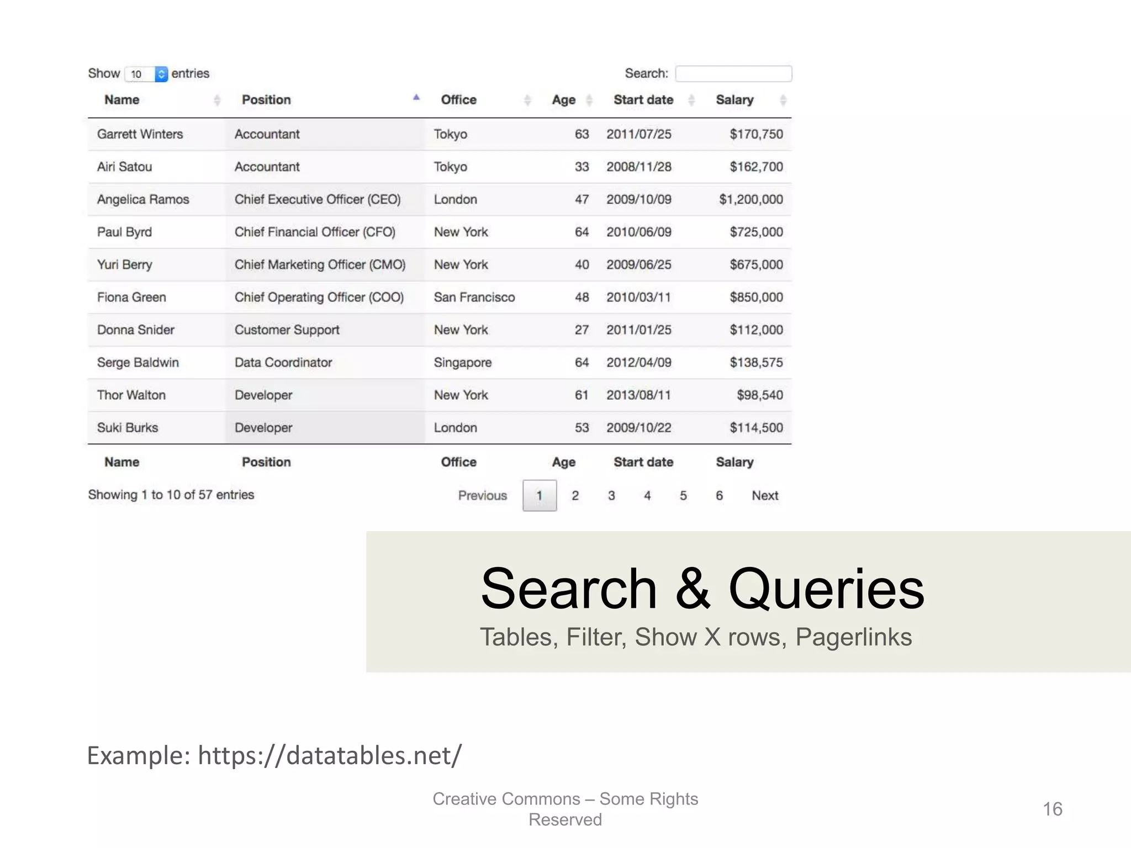Jump to page 6 in pagination

[x=719, y=496]
